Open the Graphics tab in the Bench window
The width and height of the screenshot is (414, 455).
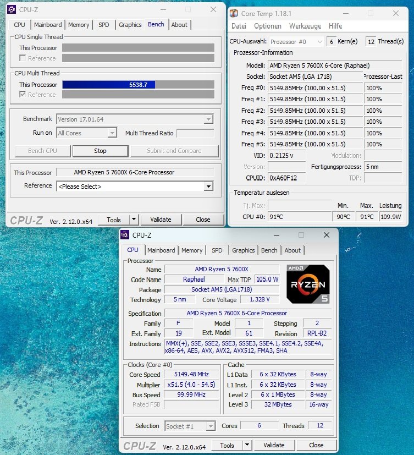tap(130, 25)
